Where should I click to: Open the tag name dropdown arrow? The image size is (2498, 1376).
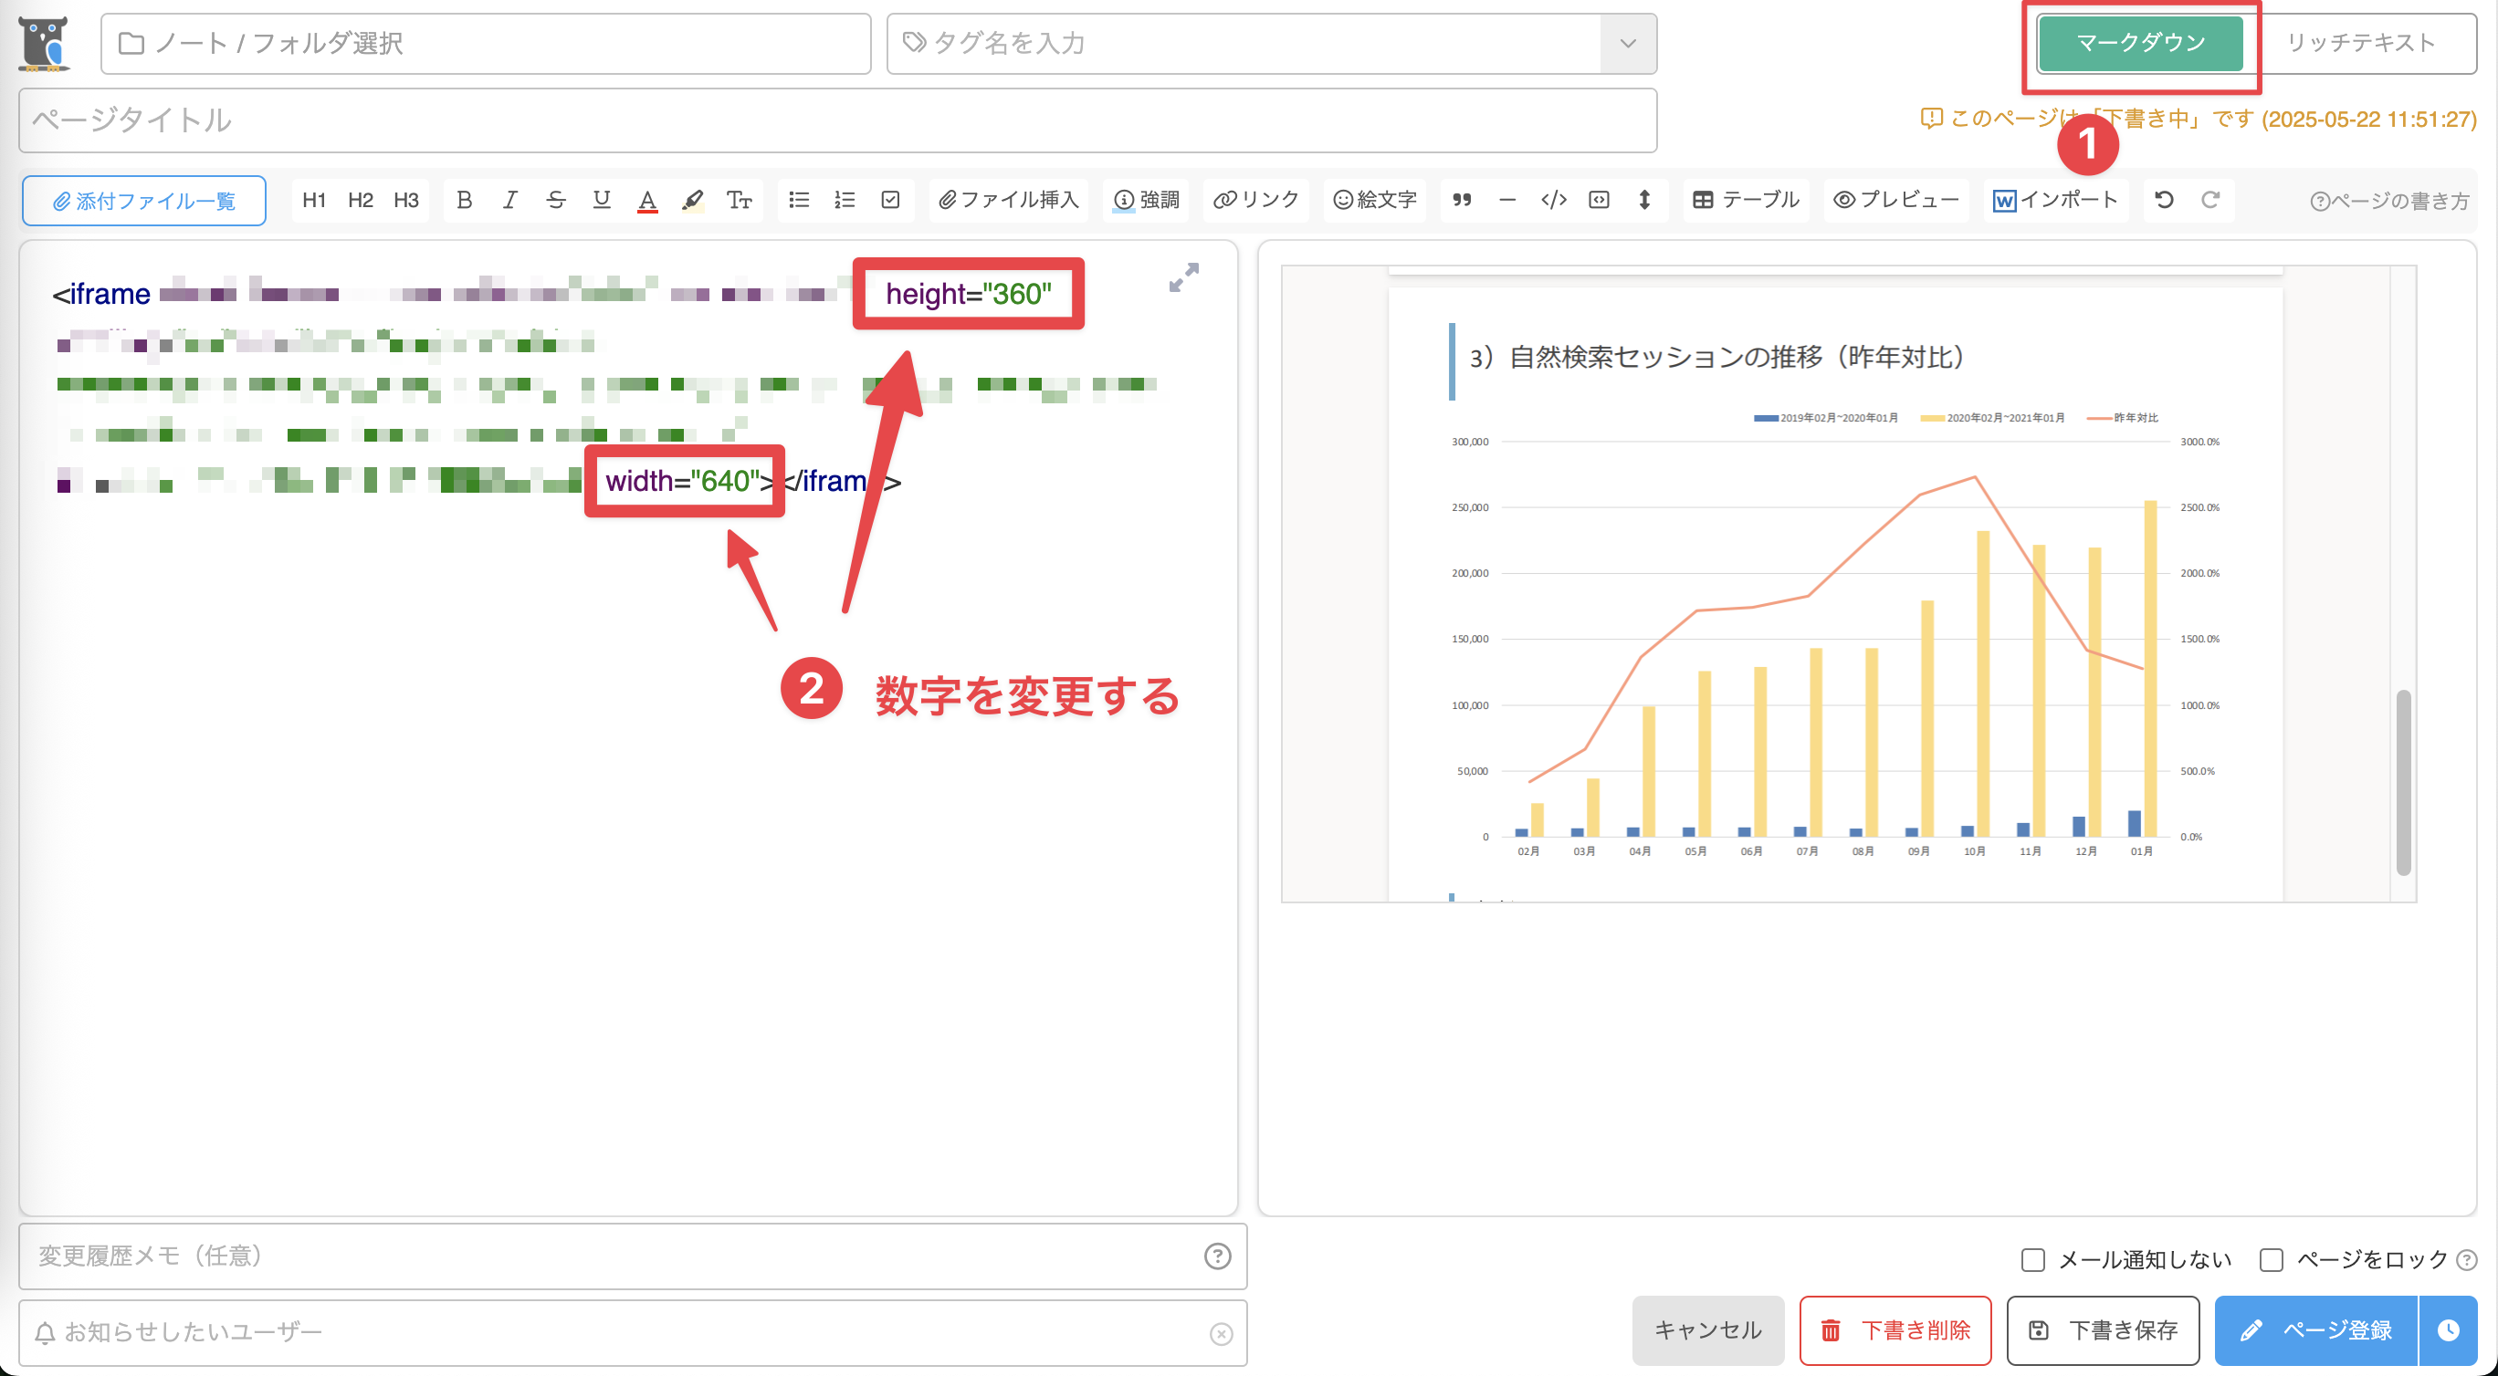[1627, 44]
